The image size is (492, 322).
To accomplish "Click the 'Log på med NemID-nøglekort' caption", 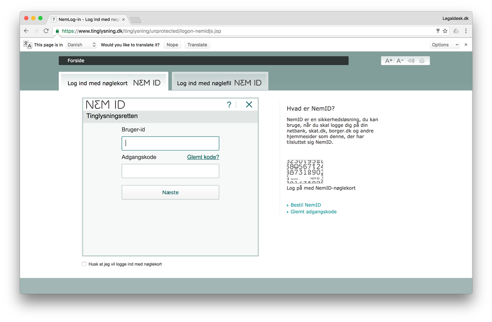I will pos(321,188).
